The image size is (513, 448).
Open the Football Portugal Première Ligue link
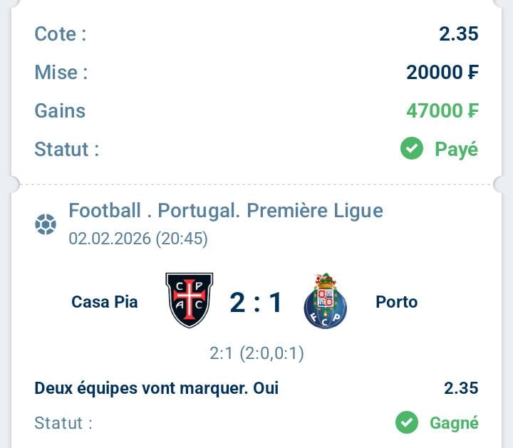point(225,211)
